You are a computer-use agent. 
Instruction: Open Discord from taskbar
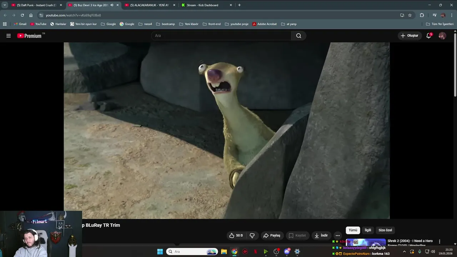coord(287,252)
